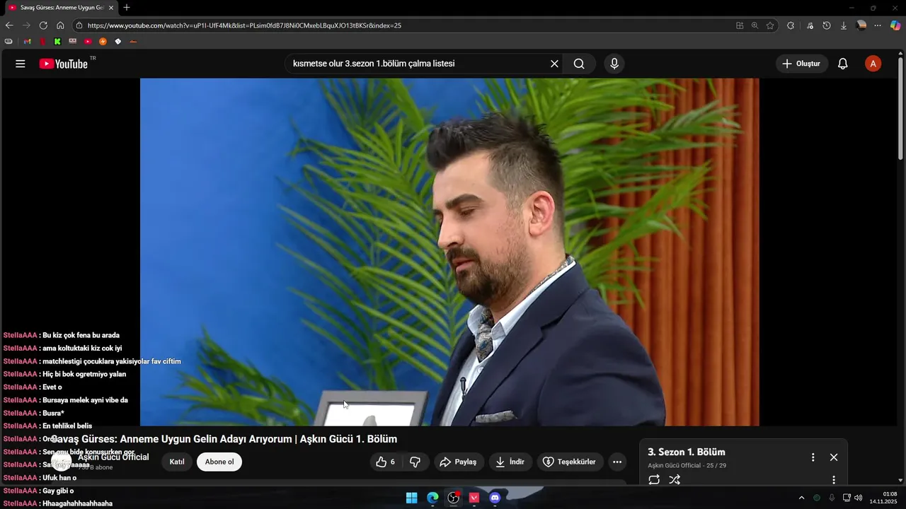Click the Teşekkürler thanks button
The height and width of the screenshot is (509, 906).
(570, 462)
